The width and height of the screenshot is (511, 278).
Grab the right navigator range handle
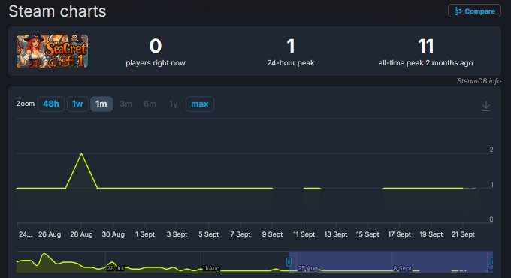[491, 261]
